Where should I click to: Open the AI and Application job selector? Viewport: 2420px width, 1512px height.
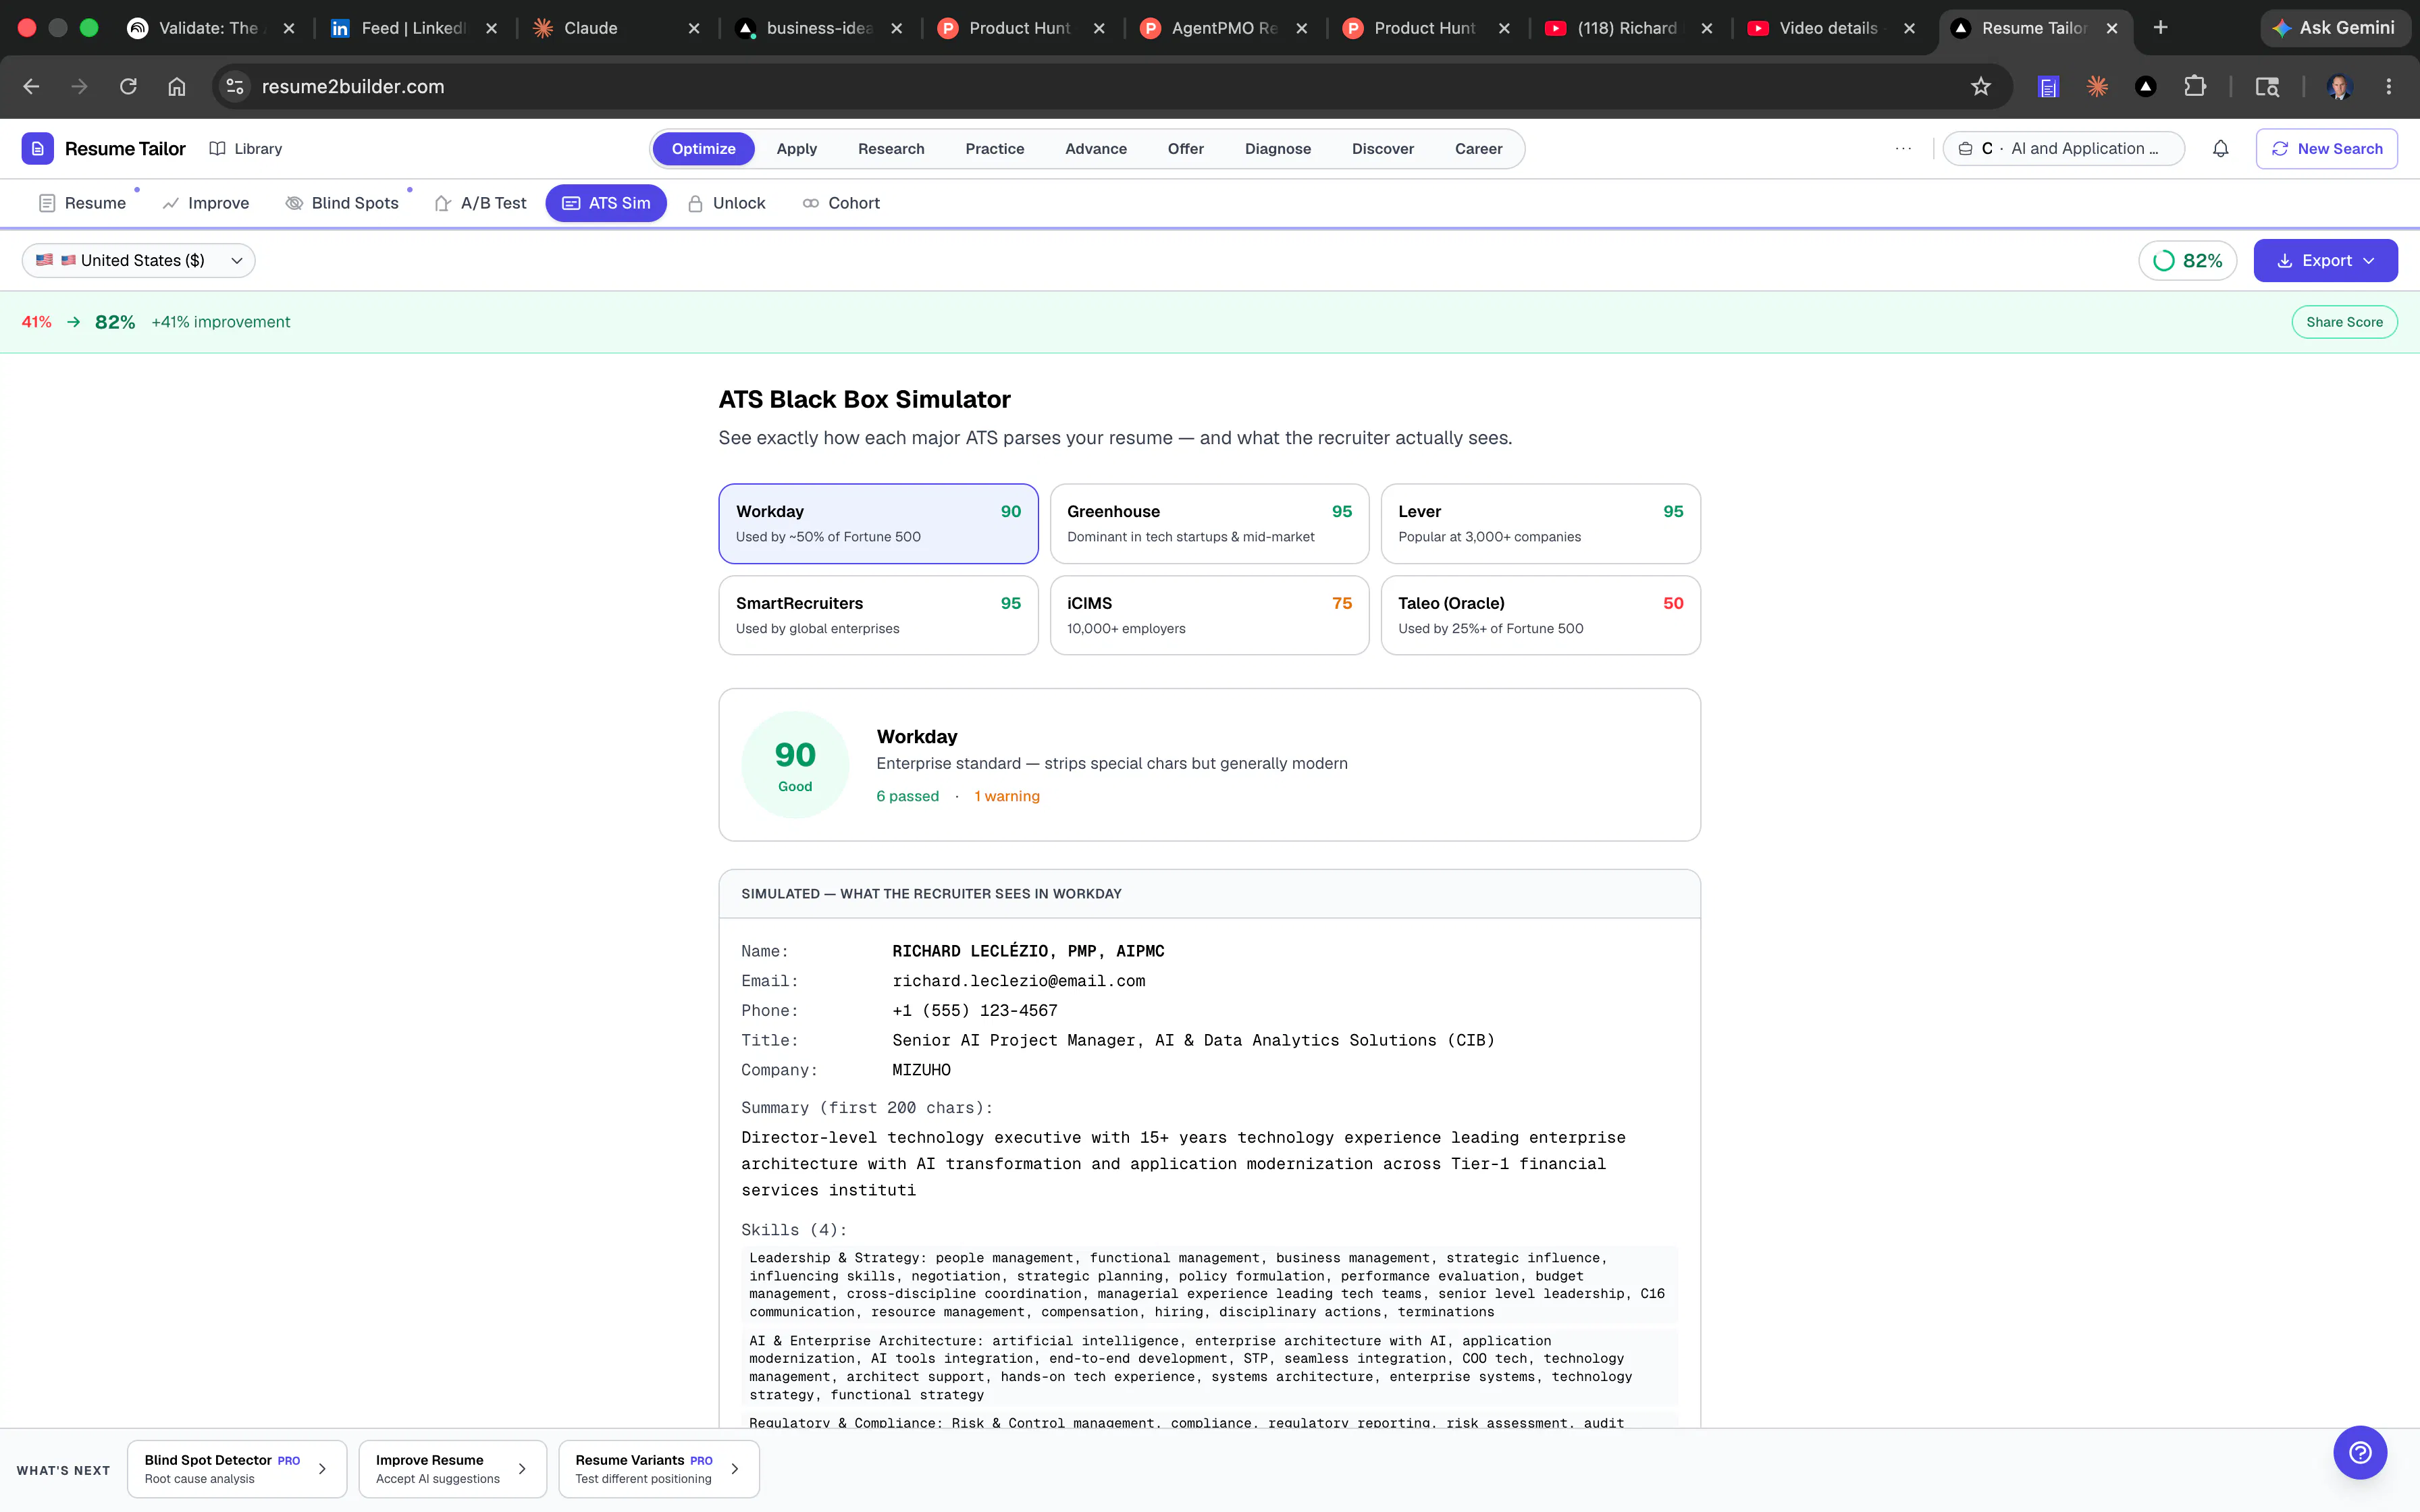(2063, 148)
